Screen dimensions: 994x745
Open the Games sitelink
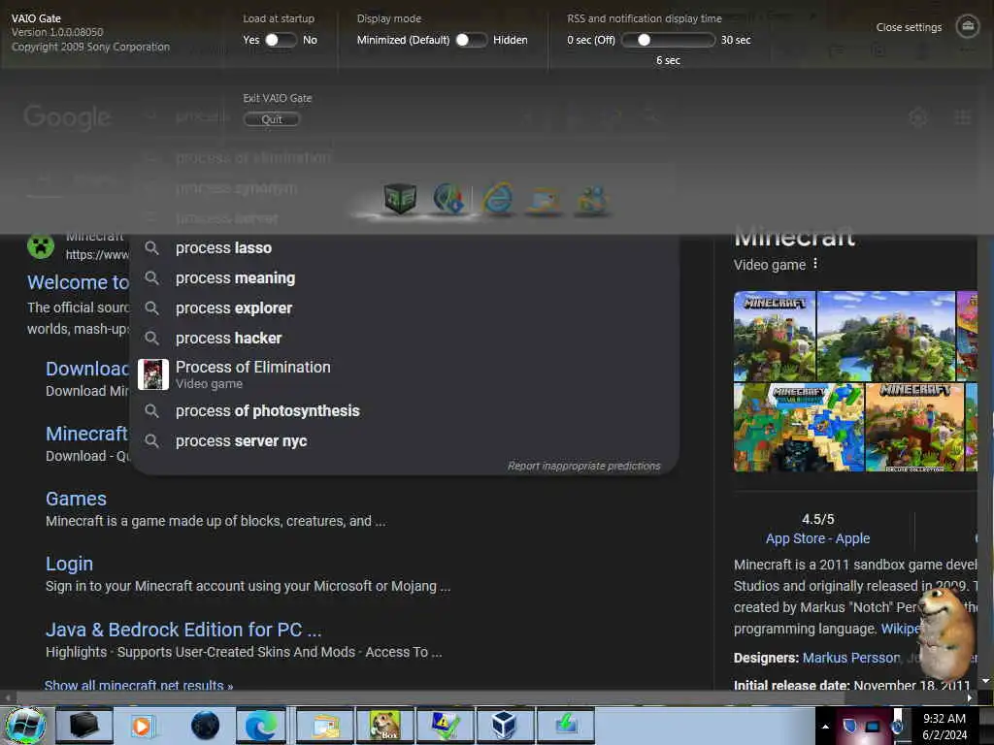pos(76,500)
